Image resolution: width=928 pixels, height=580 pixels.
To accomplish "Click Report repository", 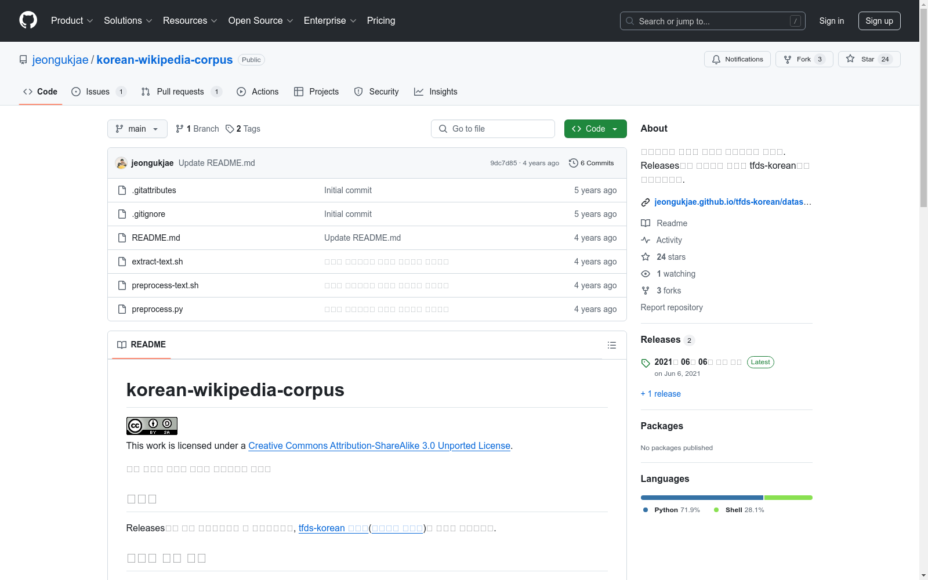I will point(672,307).
